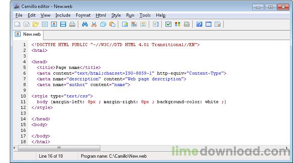The width and height of the screenshot is (293, 163).
Task: Open the Help menu
Action: click(161, 15)
